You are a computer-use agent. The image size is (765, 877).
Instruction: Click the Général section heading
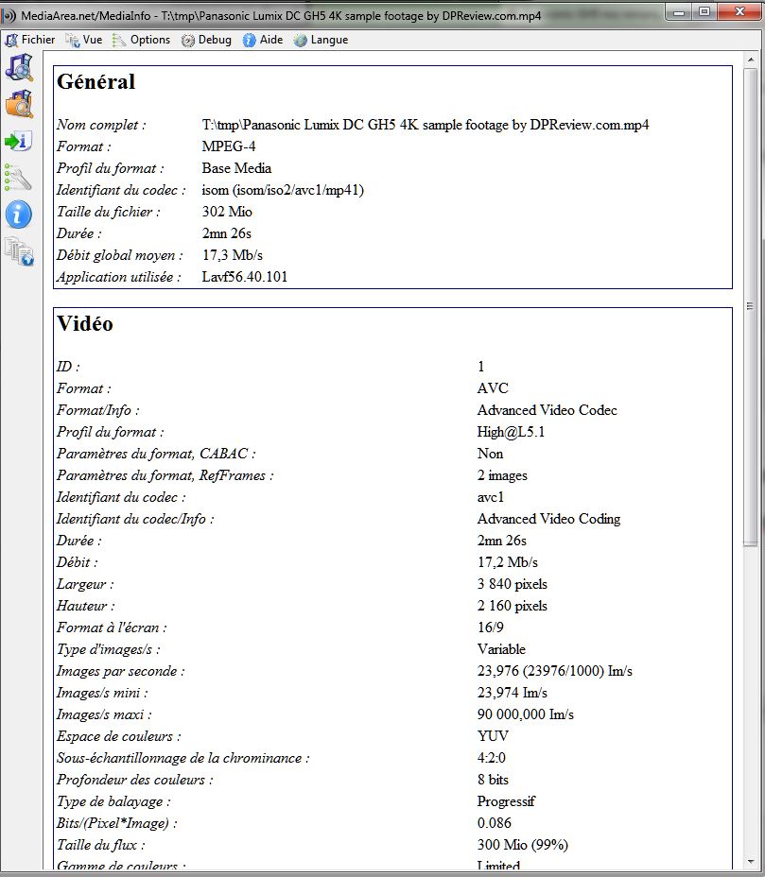pos(96,81)
